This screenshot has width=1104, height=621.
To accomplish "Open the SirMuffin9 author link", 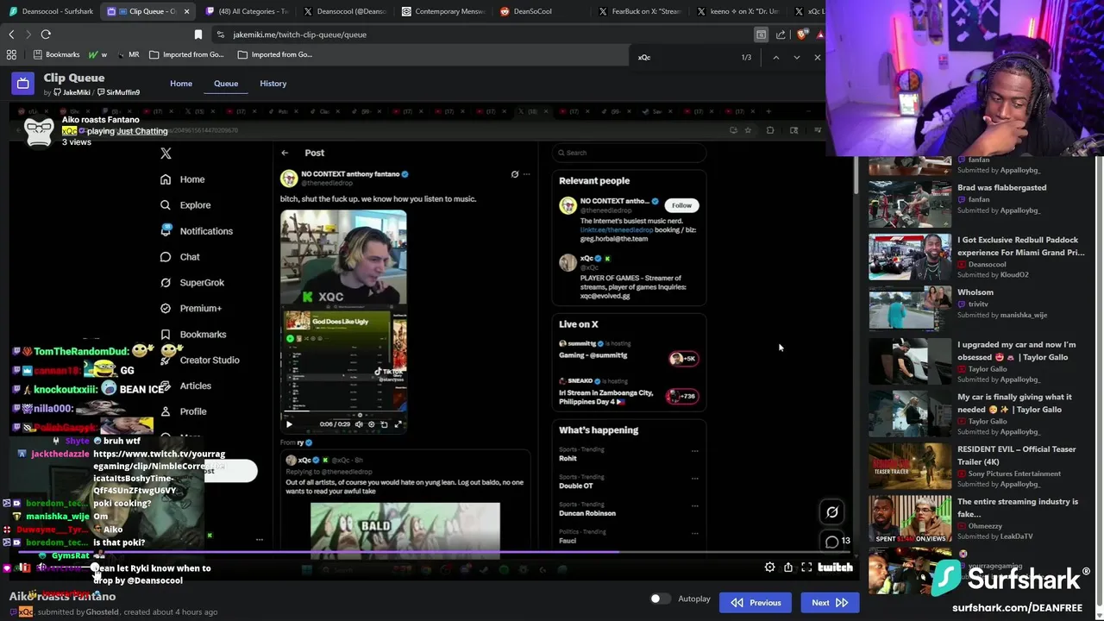I will click(x=119, y=92).
